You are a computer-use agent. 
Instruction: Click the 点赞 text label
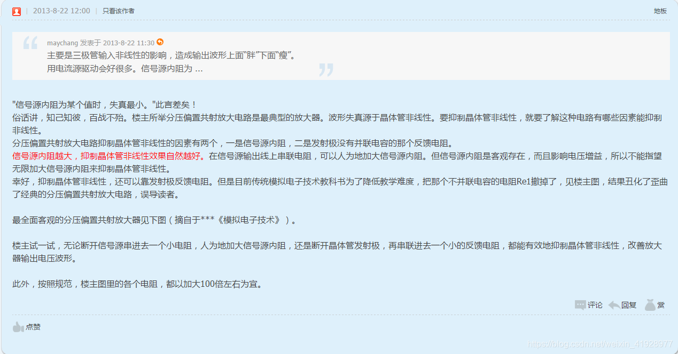(x=33, y=327)
